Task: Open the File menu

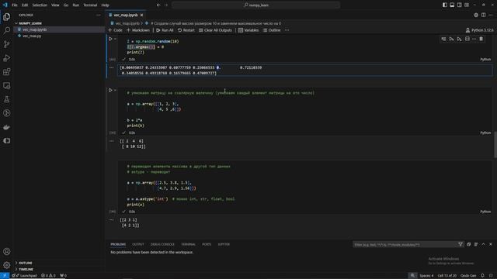Action: (15, 5)
